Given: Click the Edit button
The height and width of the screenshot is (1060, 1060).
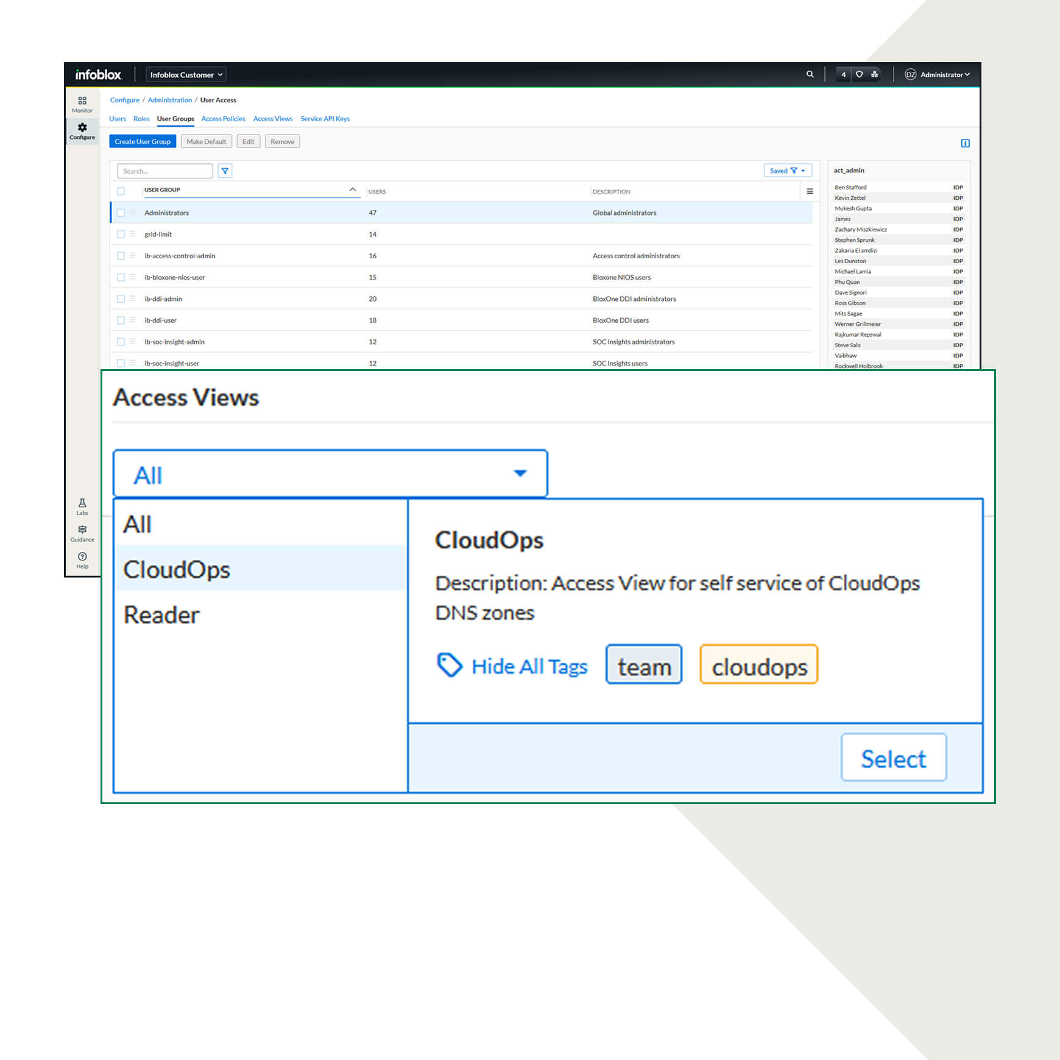Looking at the screenshot, I should click(x=249, y=141).
